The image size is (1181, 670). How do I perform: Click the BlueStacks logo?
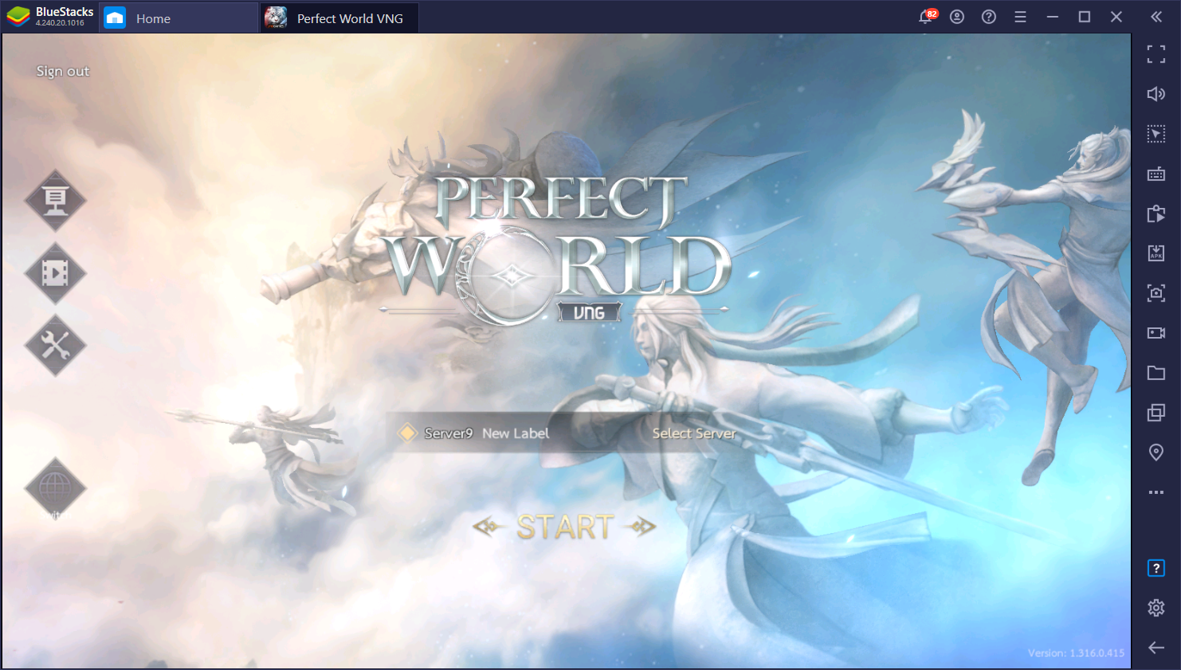(18, 17)
